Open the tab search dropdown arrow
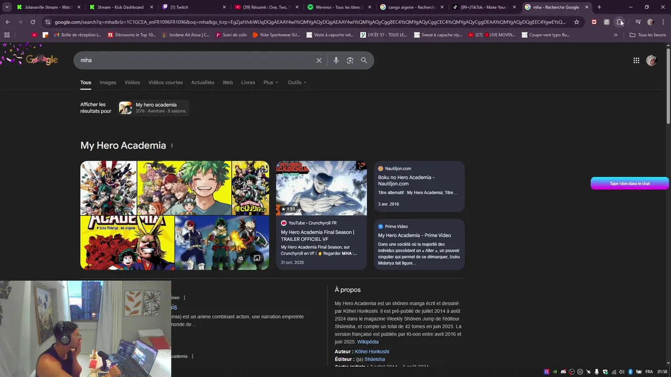This screenshot has width=671, height=377. [x=7, y=7]
